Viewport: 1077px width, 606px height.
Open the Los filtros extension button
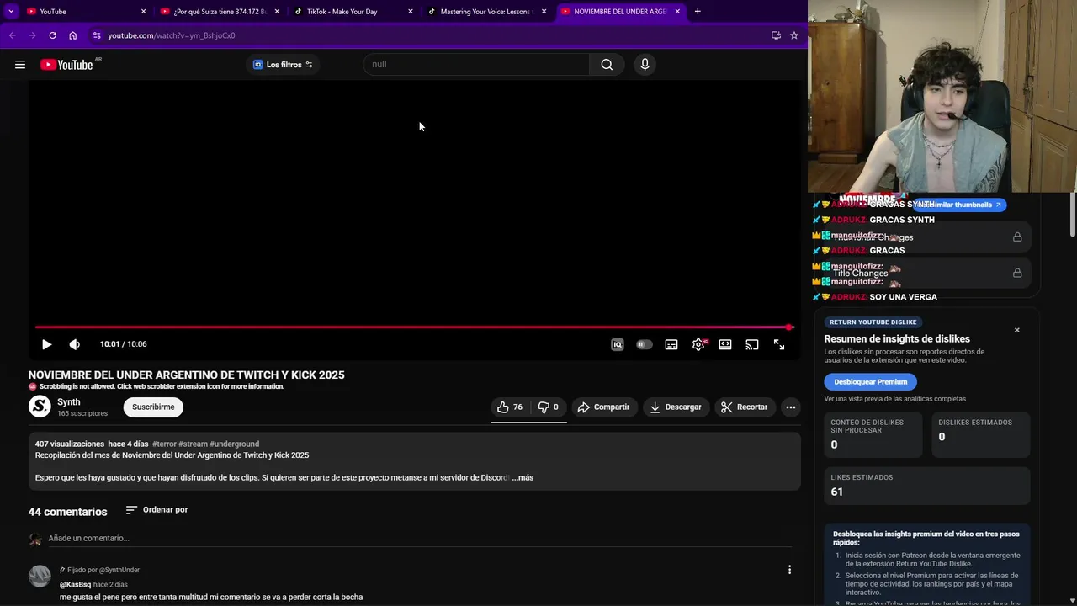[x=283, y=65]
